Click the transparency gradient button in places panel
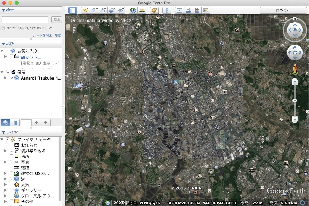This screenshot has width=309, height=206. click(15, 123)
